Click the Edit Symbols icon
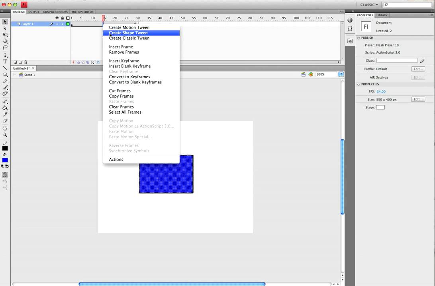Screen dimensions: 435x286 (311, 74)
